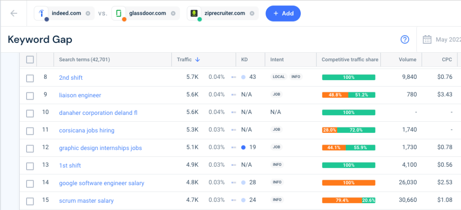Toggle the select-all header checkbox
This screenshot has width=461, height=210.
(30, 59)
